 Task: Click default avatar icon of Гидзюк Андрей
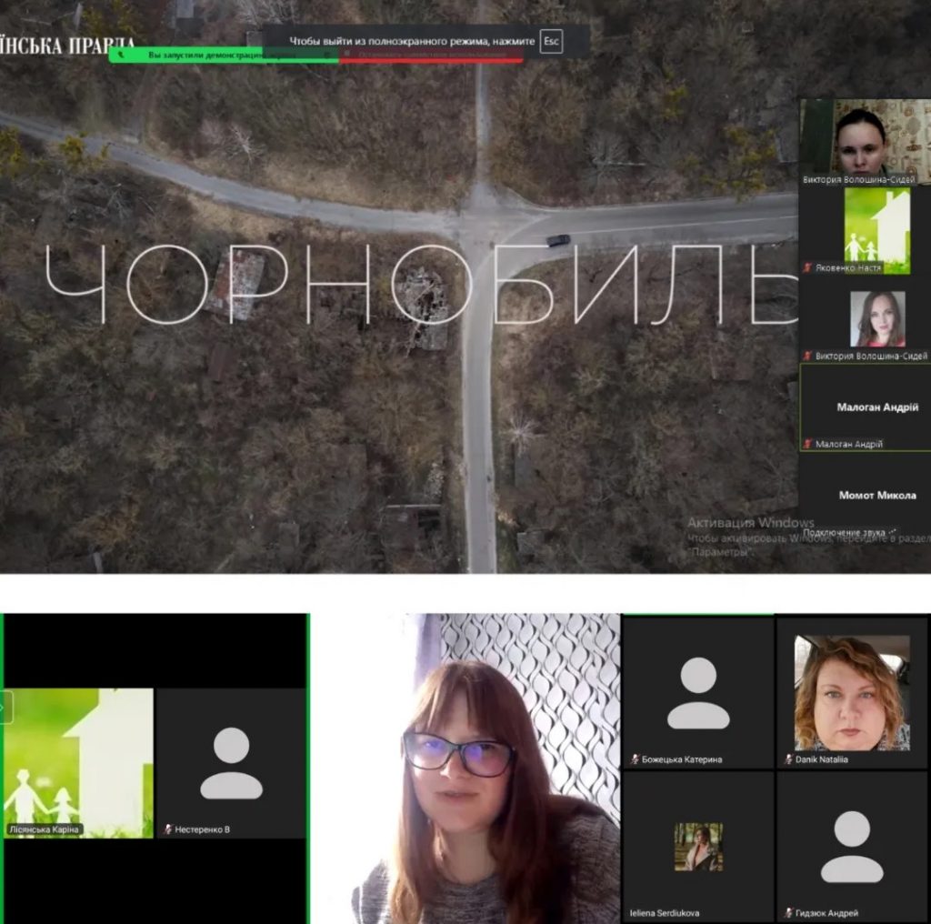click(x=851, y=847)
